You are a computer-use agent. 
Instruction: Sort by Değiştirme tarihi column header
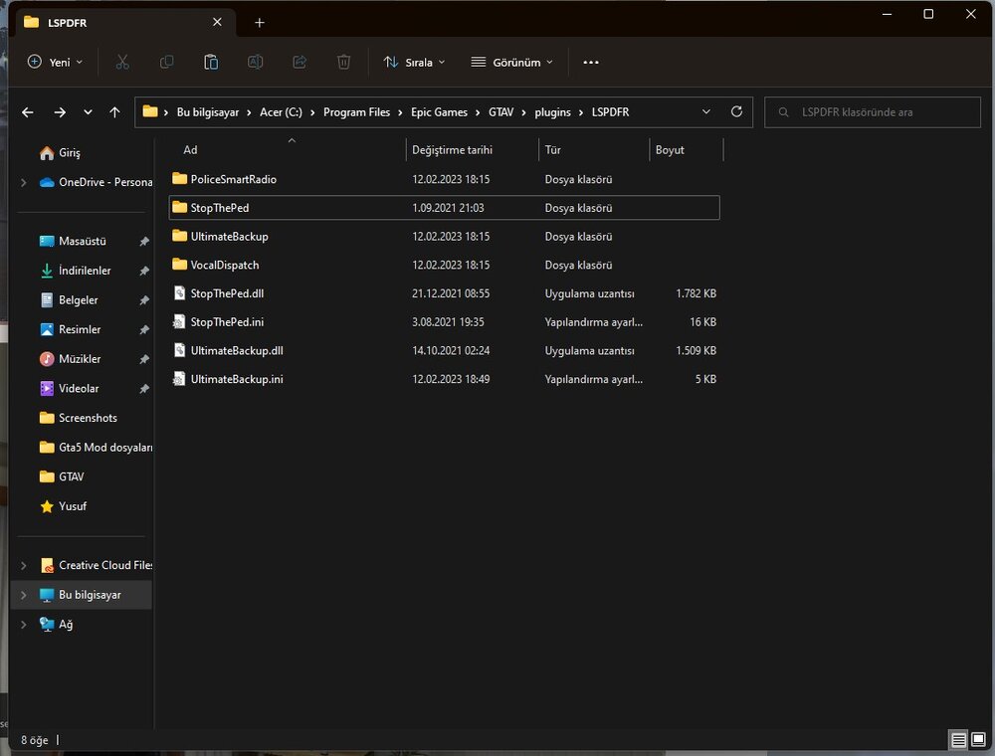point(453,150)
